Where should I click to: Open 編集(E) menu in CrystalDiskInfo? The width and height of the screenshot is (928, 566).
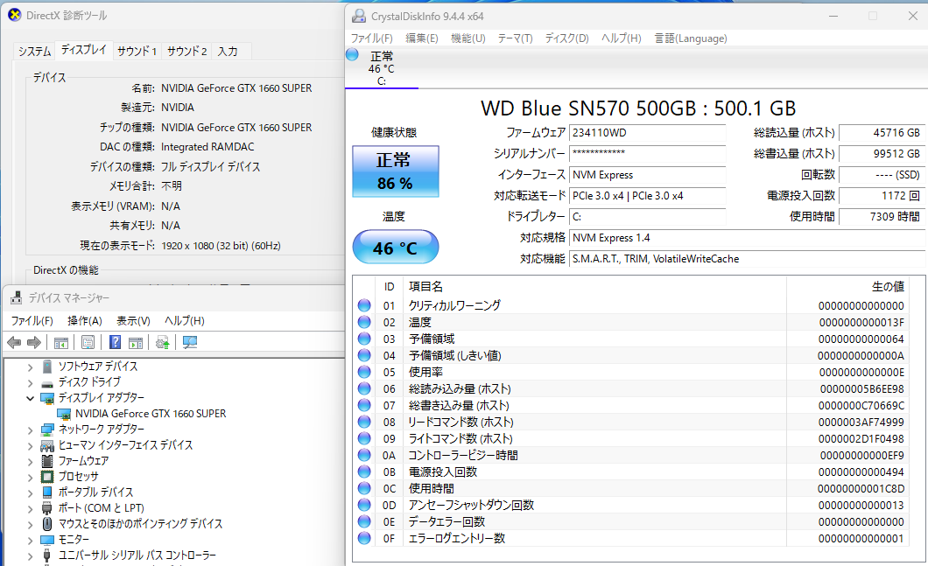click(x=421, y=38)
